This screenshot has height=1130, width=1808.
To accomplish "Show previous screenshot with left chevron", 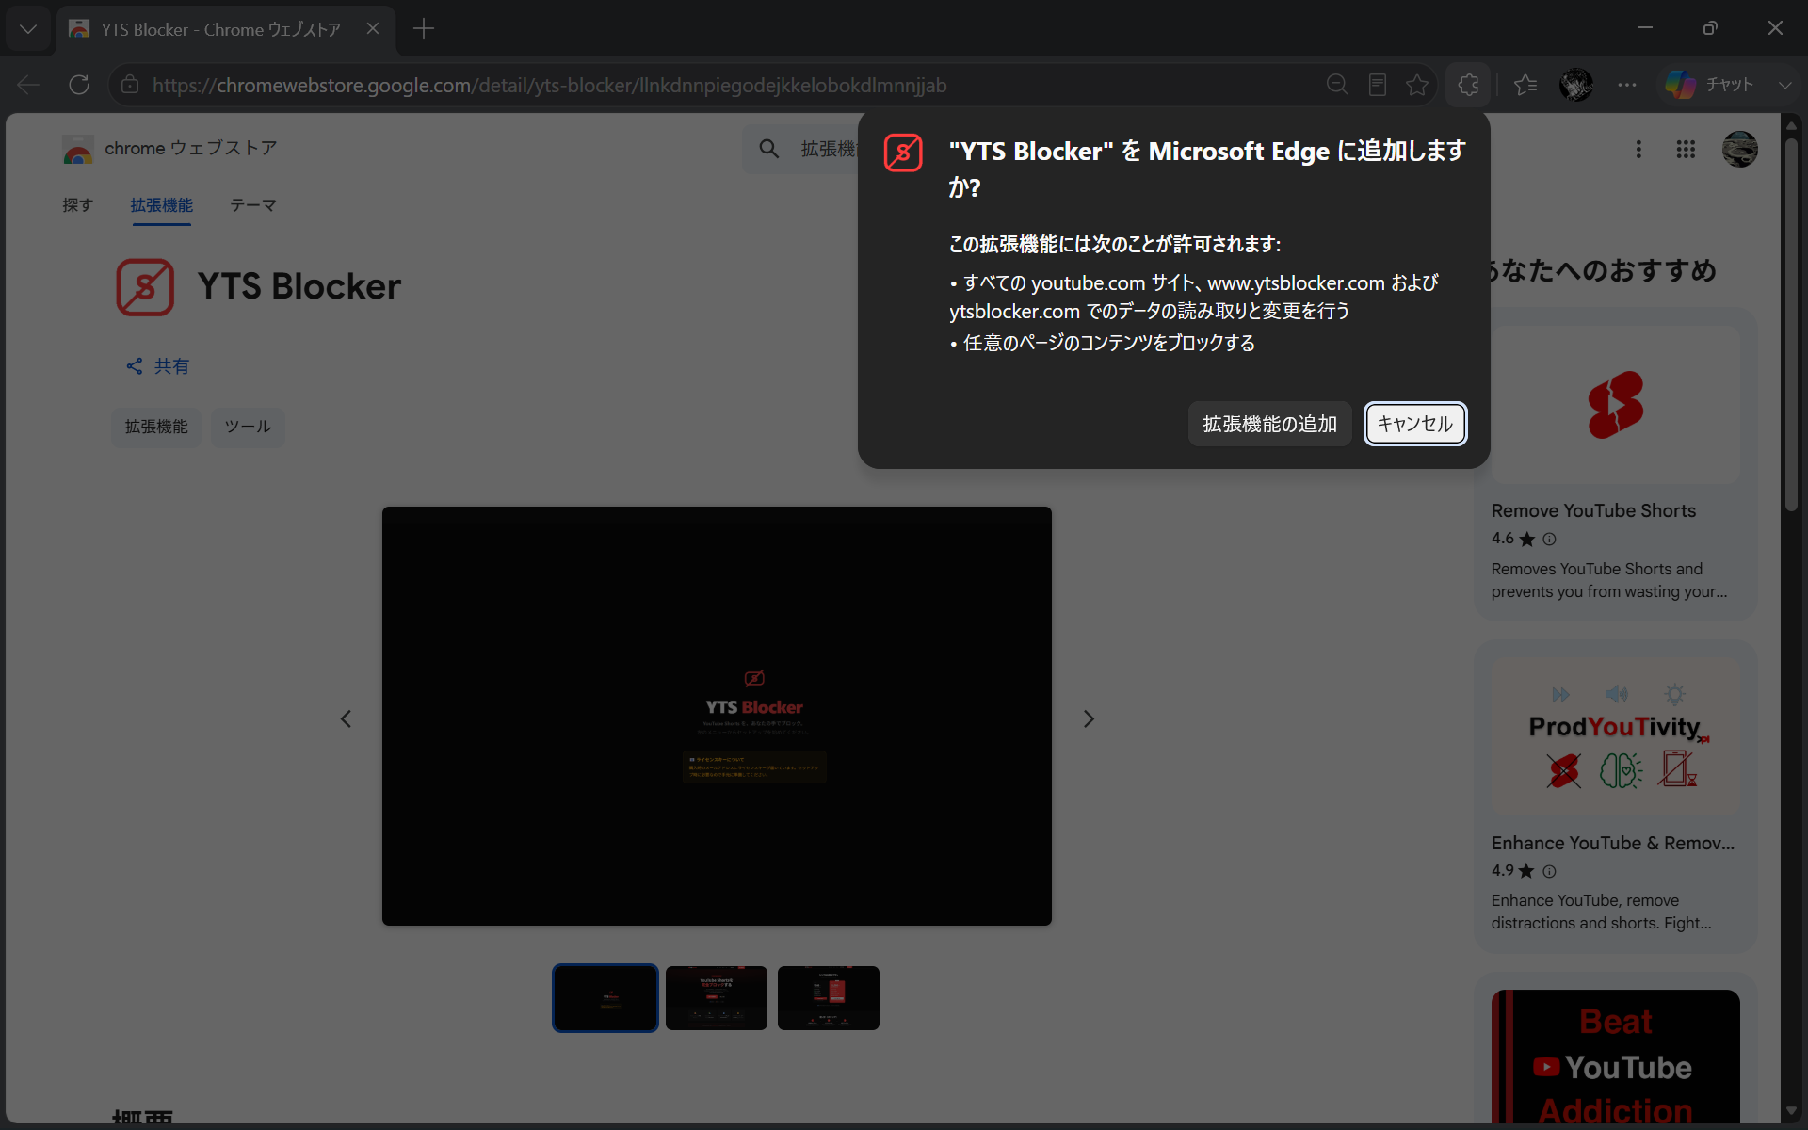I will 346,718.
